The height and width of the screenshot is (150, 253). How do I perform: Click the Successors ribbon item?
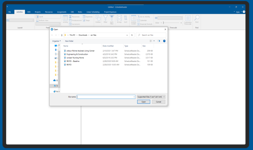point(74,24)
